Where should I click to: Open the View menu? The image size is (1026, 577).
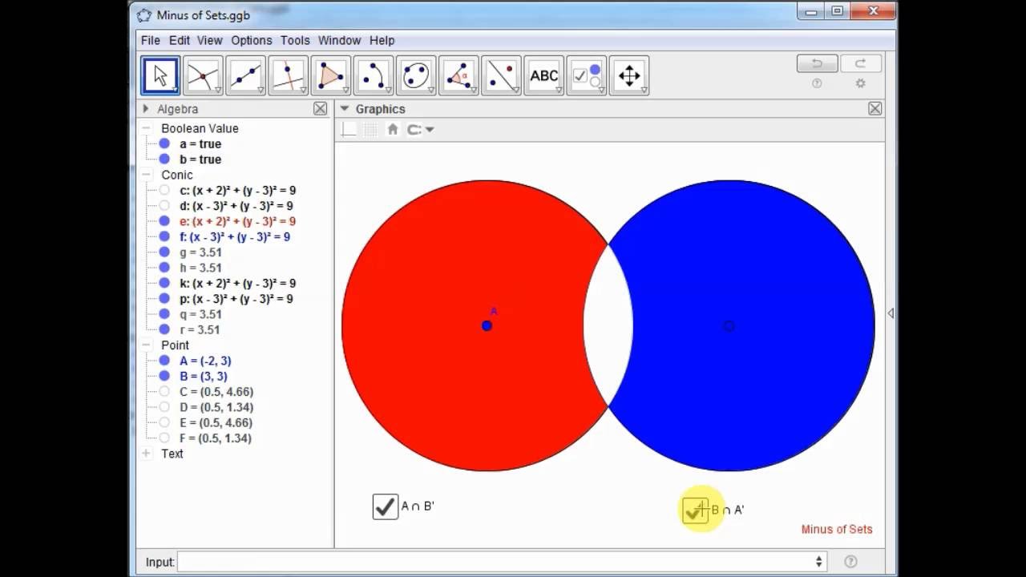[209, 40]
